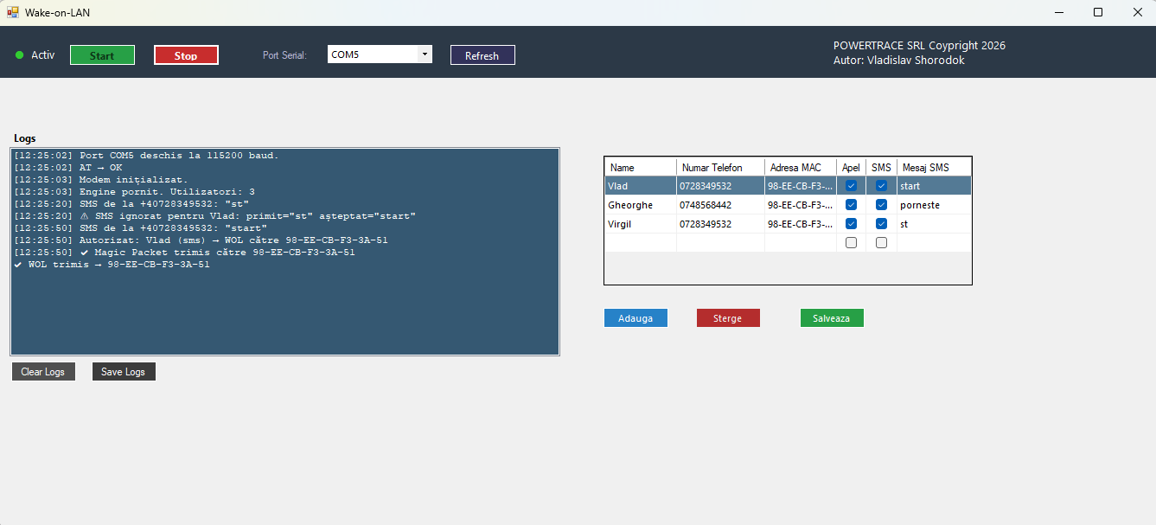1156x525 pixels.
Task: Click the red Stop button
Action: pyautogui.click(x=186, y=55)
